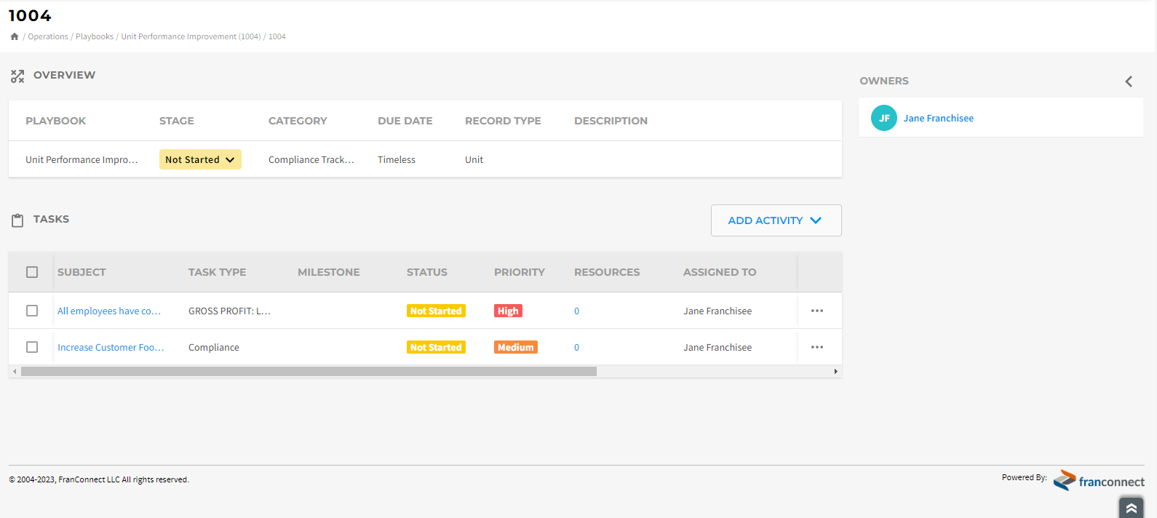
Task: Click Not Started status of 'All employees' task
Action: [x=436, y=311]
